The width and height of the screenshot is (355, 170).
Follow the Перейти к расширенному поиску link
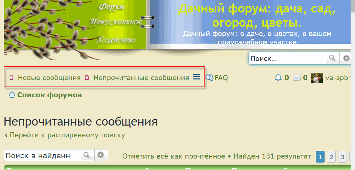67,135
